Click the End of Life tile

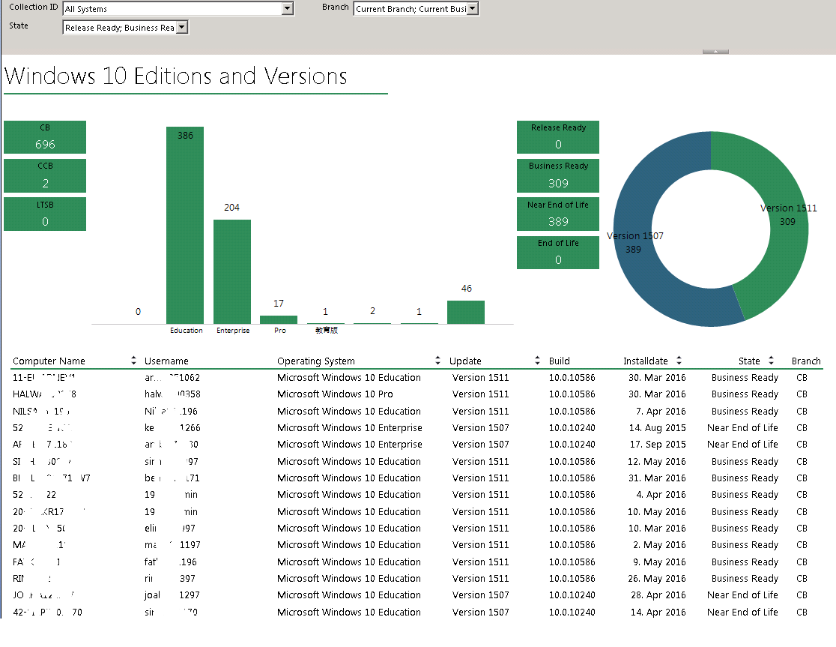click(557, 253)
